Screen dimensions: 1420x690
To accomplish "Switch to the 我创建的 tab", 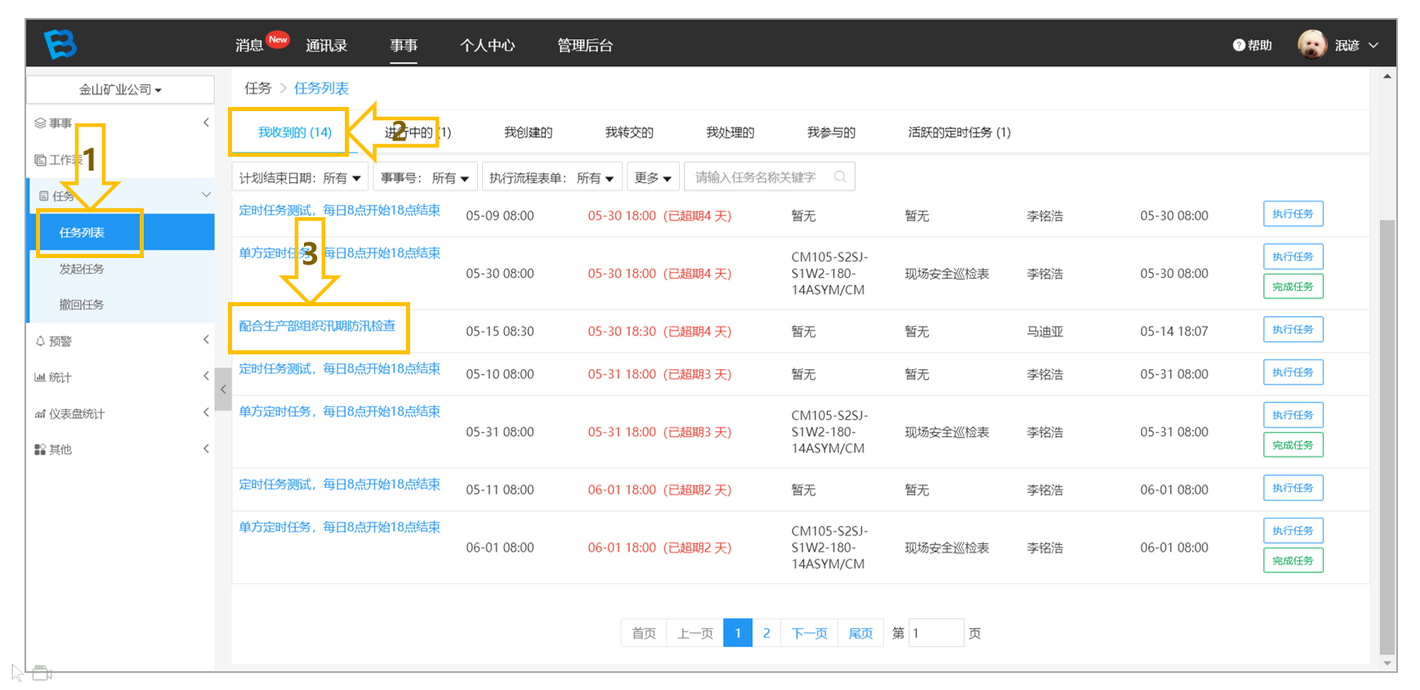I will pos(528,132).
